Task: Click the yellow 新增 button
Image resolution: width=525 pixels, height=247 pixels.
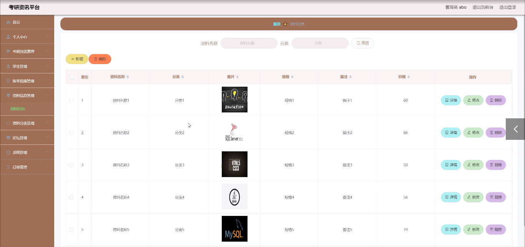Action: (77, 59)
